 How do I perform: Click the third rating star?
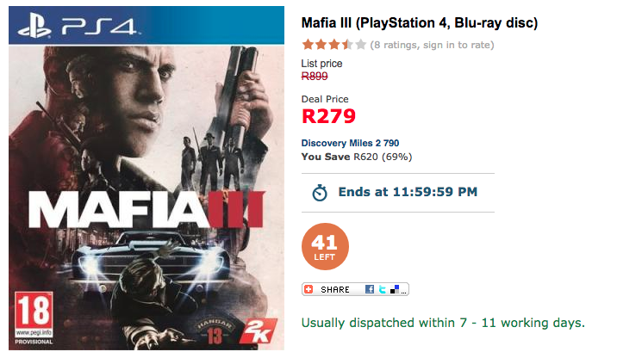click(x=333, y=44)
